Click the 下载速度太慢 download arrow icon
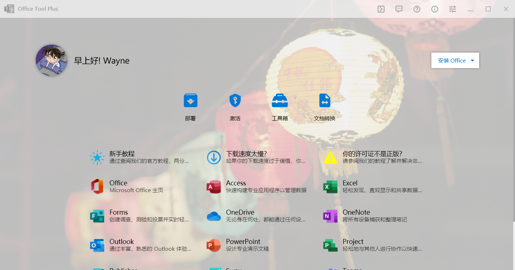Image resolution: width=515 pixels, height=270 pixels. [214, 157]
